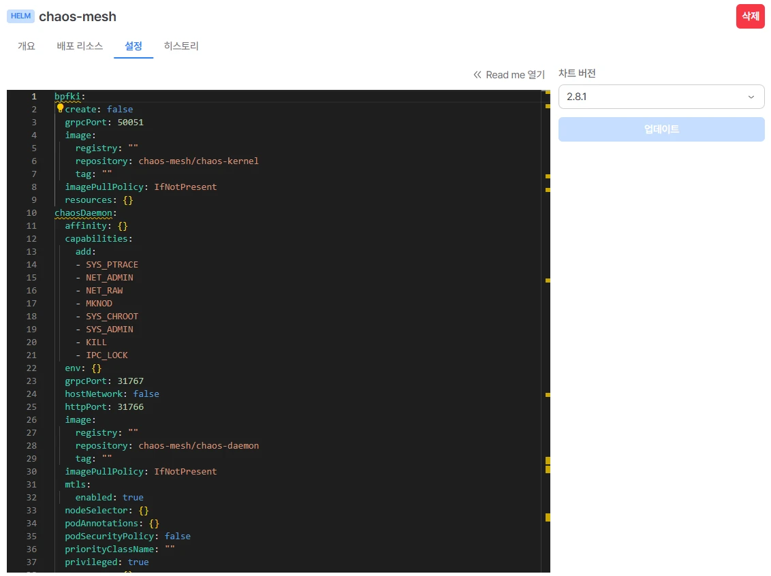The height and width of the screenshot is (576, 771).
Task: Select the 설정 tab
Action: pos(133,46)
